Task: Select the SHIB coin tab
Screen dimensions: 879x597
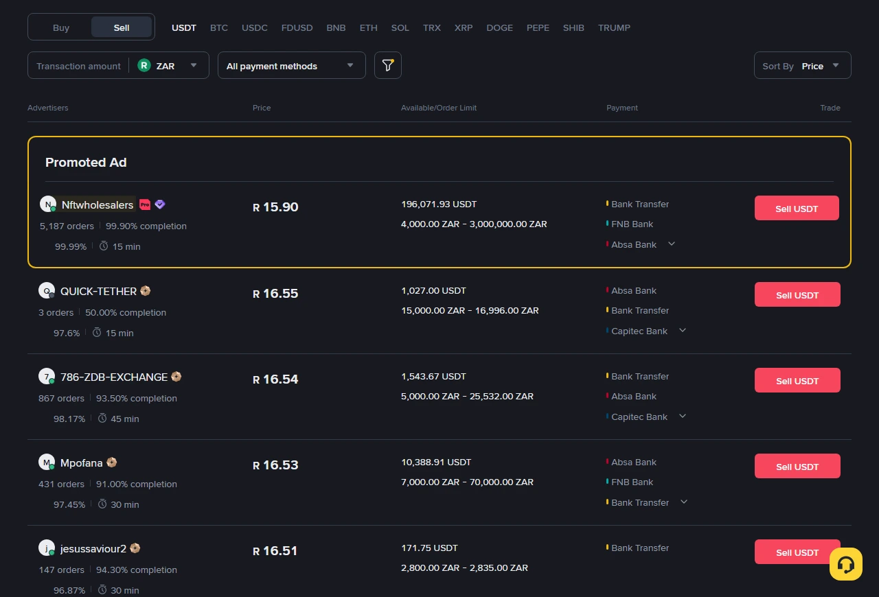Action: 573,27
